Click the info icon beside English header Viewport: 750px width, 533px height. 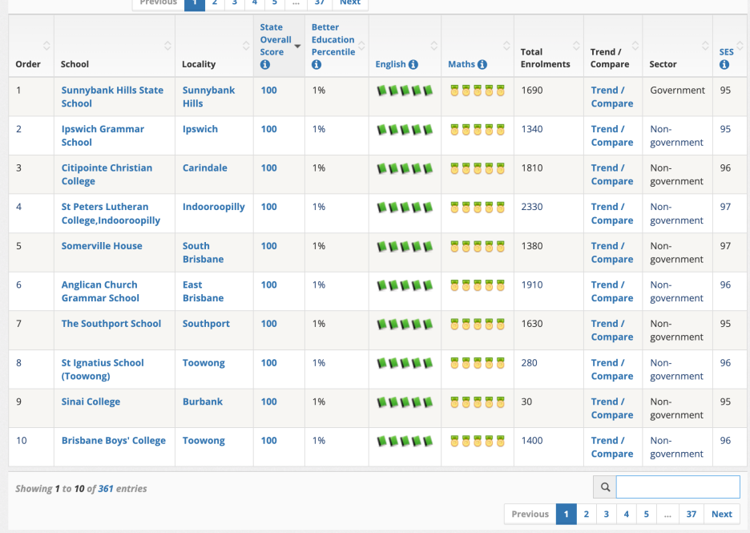coord(413,65)
